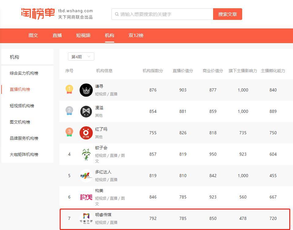Click 多红达人's 主播孵化能力 value 455
This screenshot has width=293, height=230.
[x=273, y=176]
